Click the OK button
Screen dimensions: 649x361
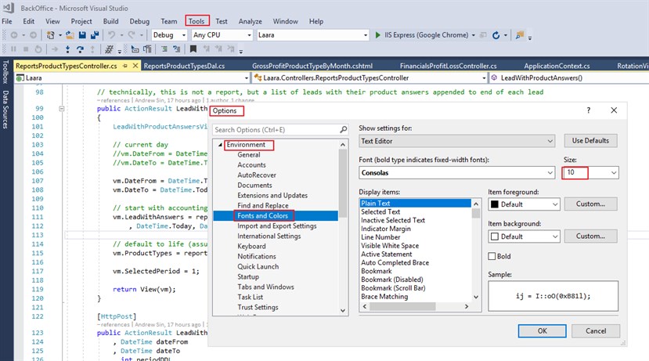(x=543, y=330)
